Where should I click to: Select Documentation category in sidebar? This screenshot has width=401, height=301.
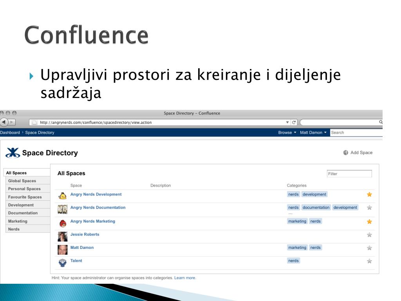pos(28,213)
